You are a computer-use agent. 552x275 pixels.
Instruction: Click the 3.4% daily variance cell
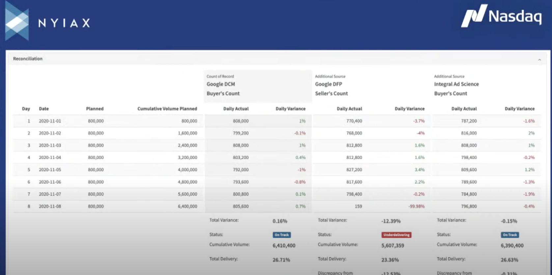point(420,170)
